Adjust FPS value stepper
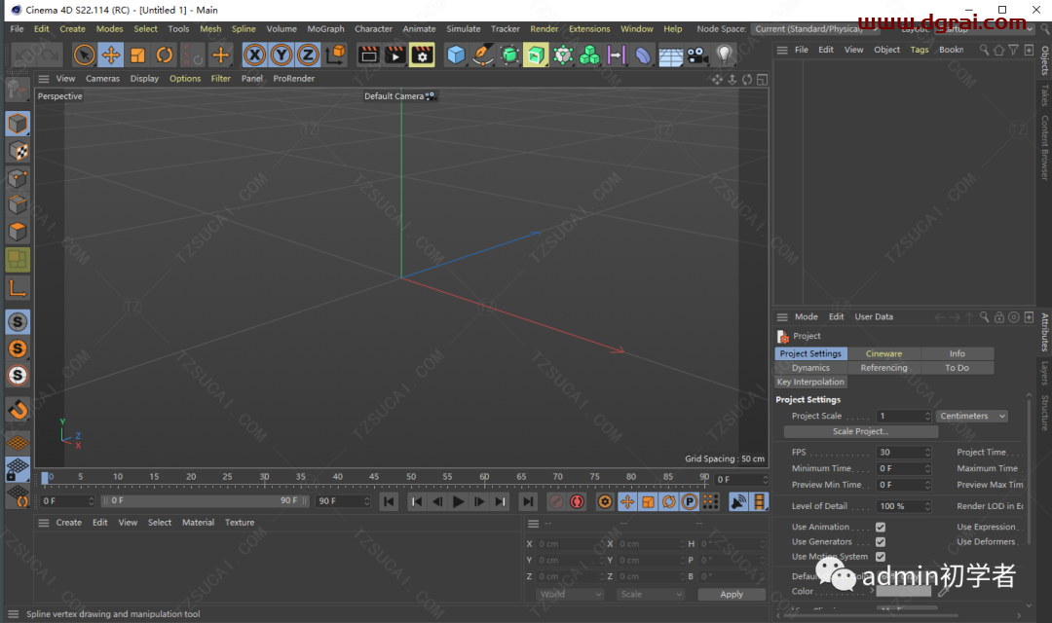1052x623 pixels. (x=928, y=452)
